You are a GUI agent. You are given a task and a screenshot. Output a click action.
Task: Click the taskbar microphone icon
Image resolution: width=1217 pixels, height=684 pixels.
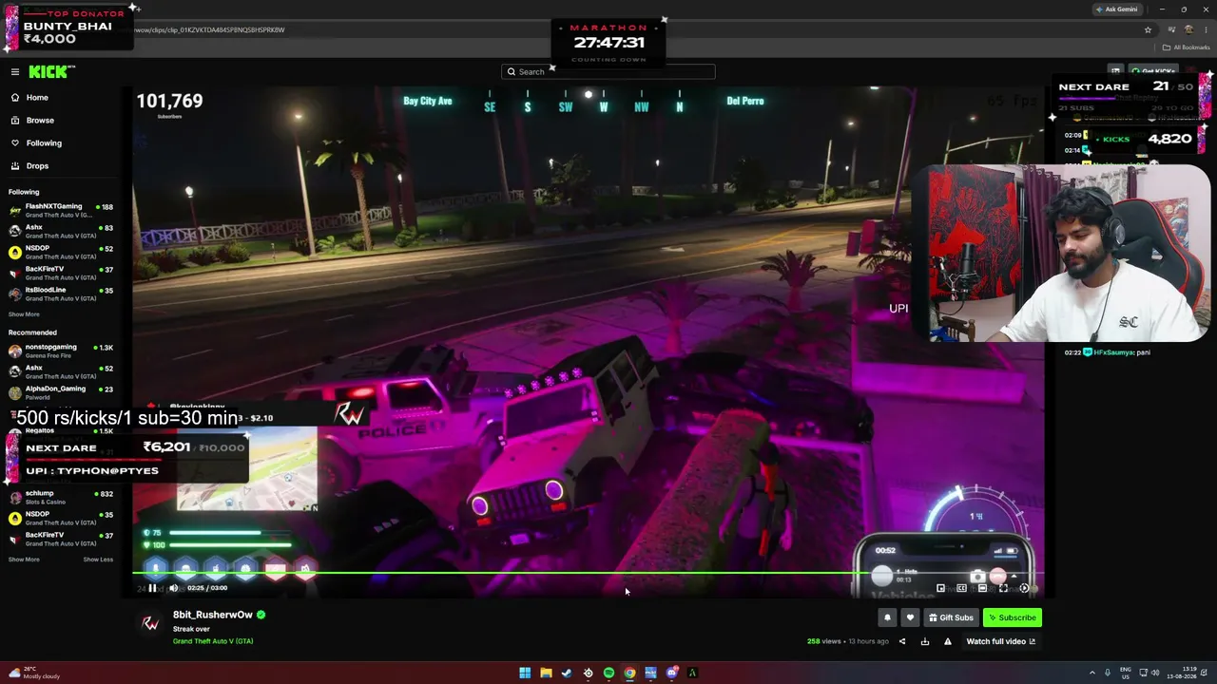pos(1108,673)
